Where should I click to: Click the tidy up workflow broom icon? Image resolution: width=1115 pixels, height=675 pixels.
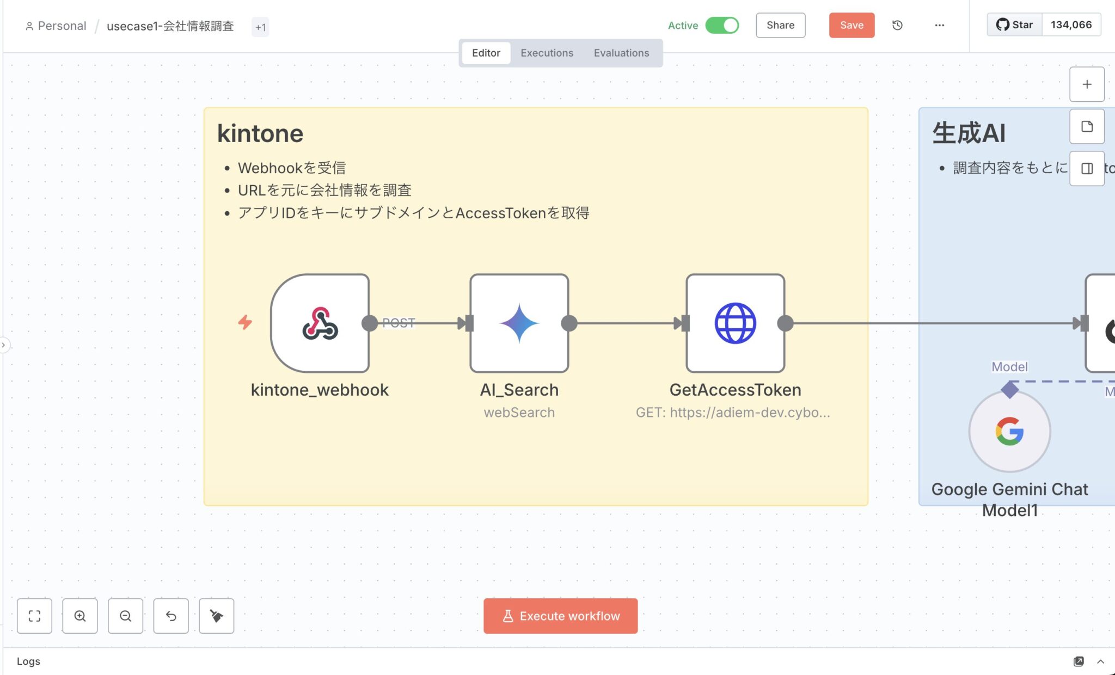(x=216, y=616)
